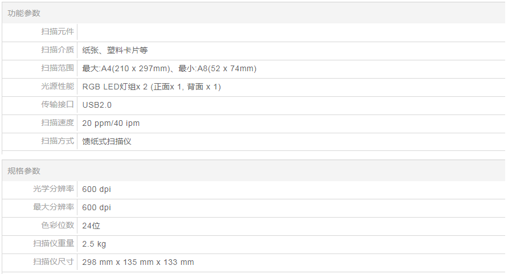Viewport: 508px width, 274px height.
Task: Click the 光源性能 label
Action: [x=58, y=87]
